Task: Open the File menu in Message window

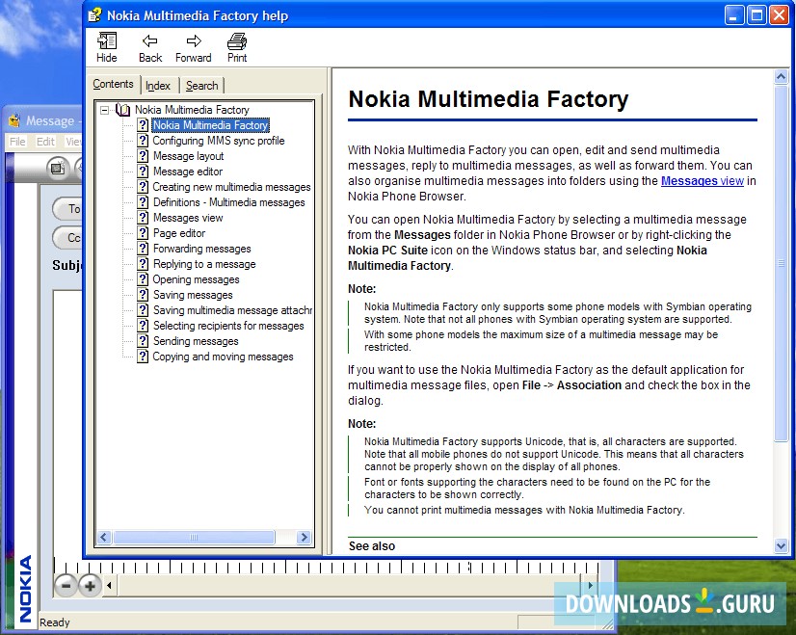Action: pos(17,142)
